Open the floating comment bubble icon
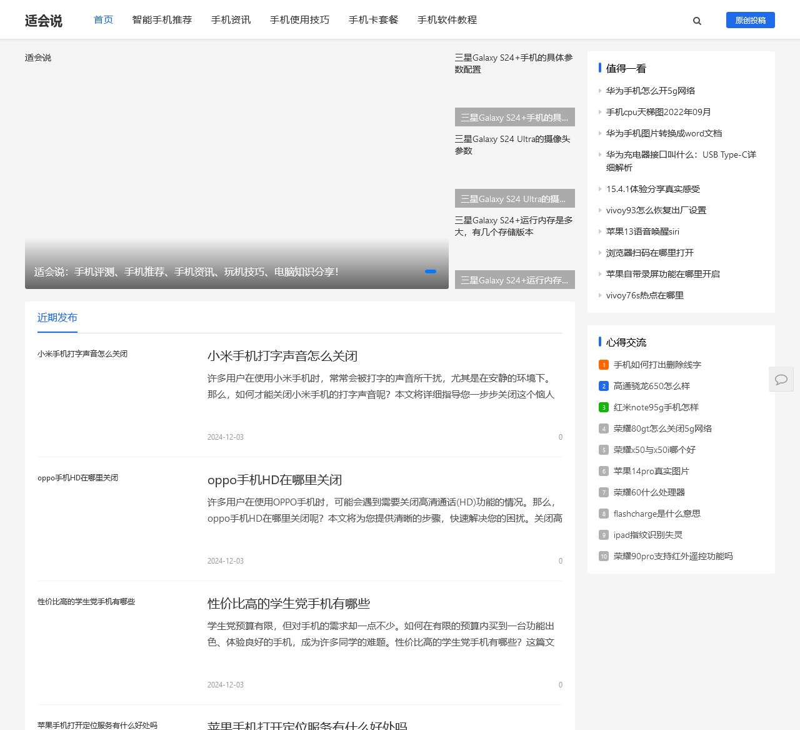 [781, 379]
